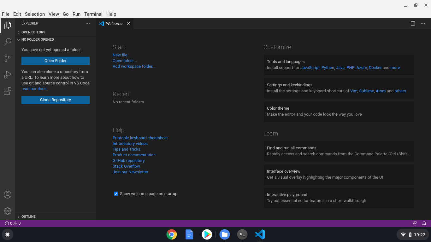Select the Source Control icon
The image size is (431, 242).
coord(8,58)
